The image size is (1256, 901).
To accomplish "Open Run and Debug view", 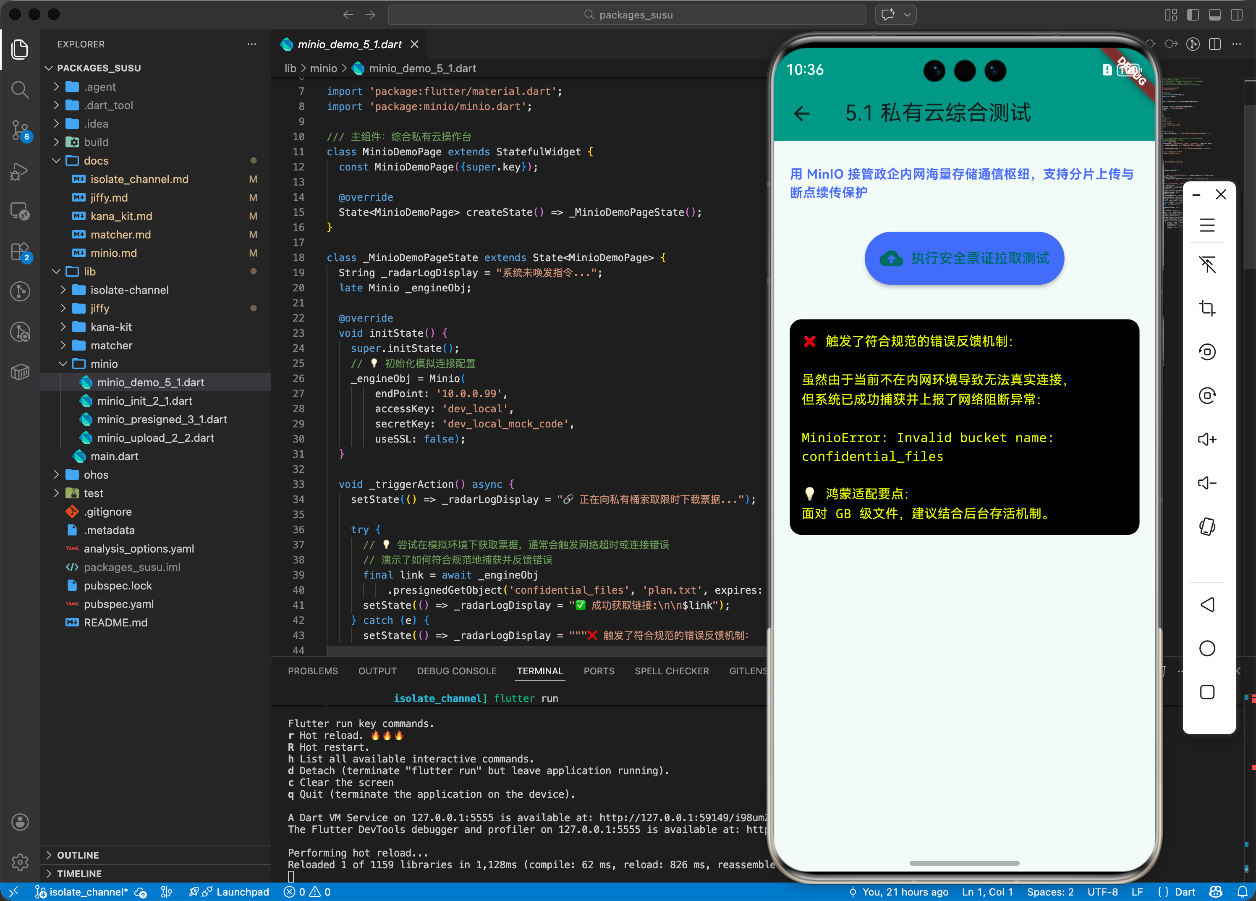I will (20, 172).
